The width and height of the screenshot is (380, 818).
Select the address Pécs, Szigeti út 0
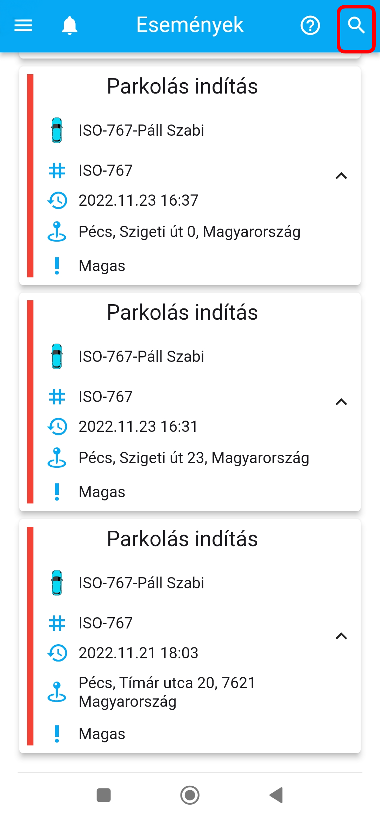pos(189,232)
